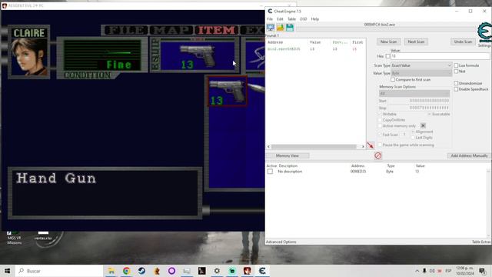Open Advanced Options
Image resolution: width=492 pixels, height=277 pixels.
tap(281, 242)
